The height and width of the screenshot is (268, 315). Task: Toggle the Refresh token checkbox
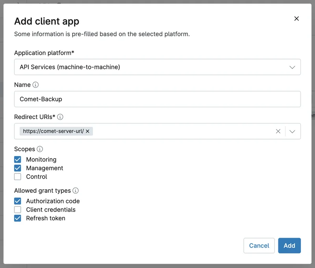tap(17, 218)
